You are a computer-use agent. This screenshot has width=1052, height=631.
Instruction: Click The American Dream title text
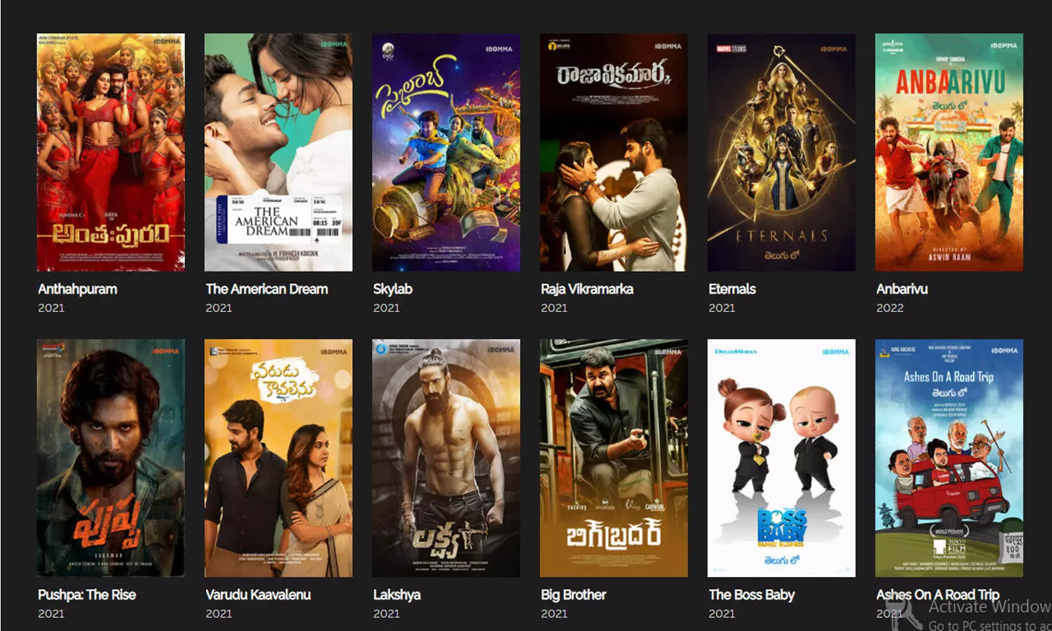click(x=267, y=289)
